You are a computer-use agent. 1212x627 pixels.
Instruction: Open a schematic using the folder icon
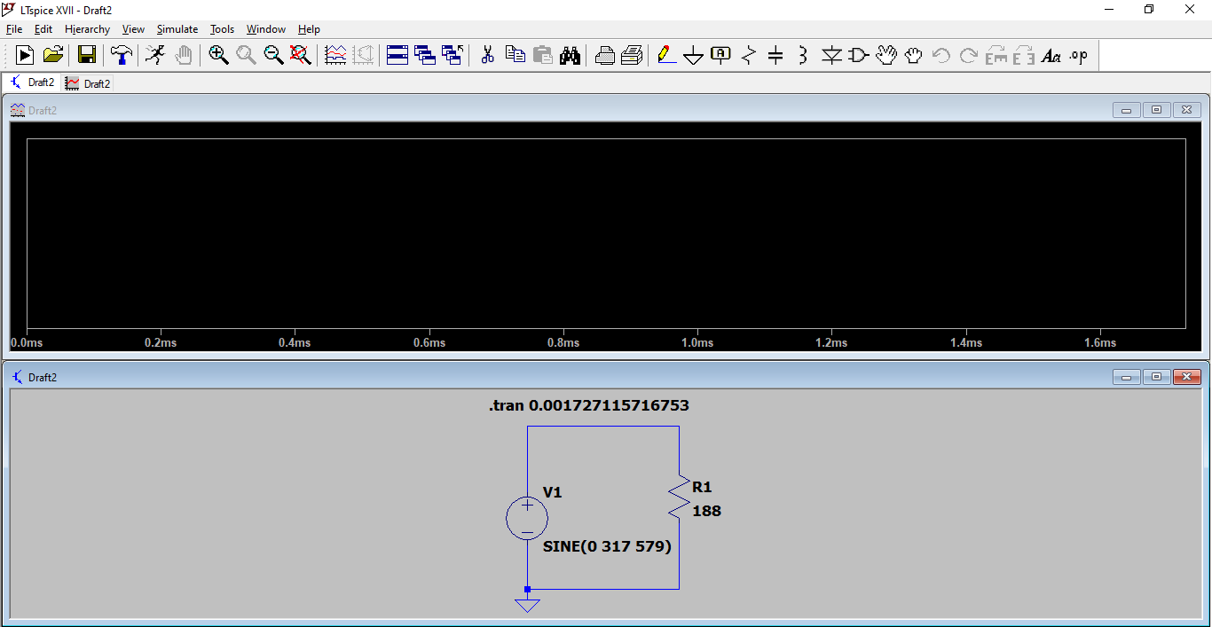(52, 55)
